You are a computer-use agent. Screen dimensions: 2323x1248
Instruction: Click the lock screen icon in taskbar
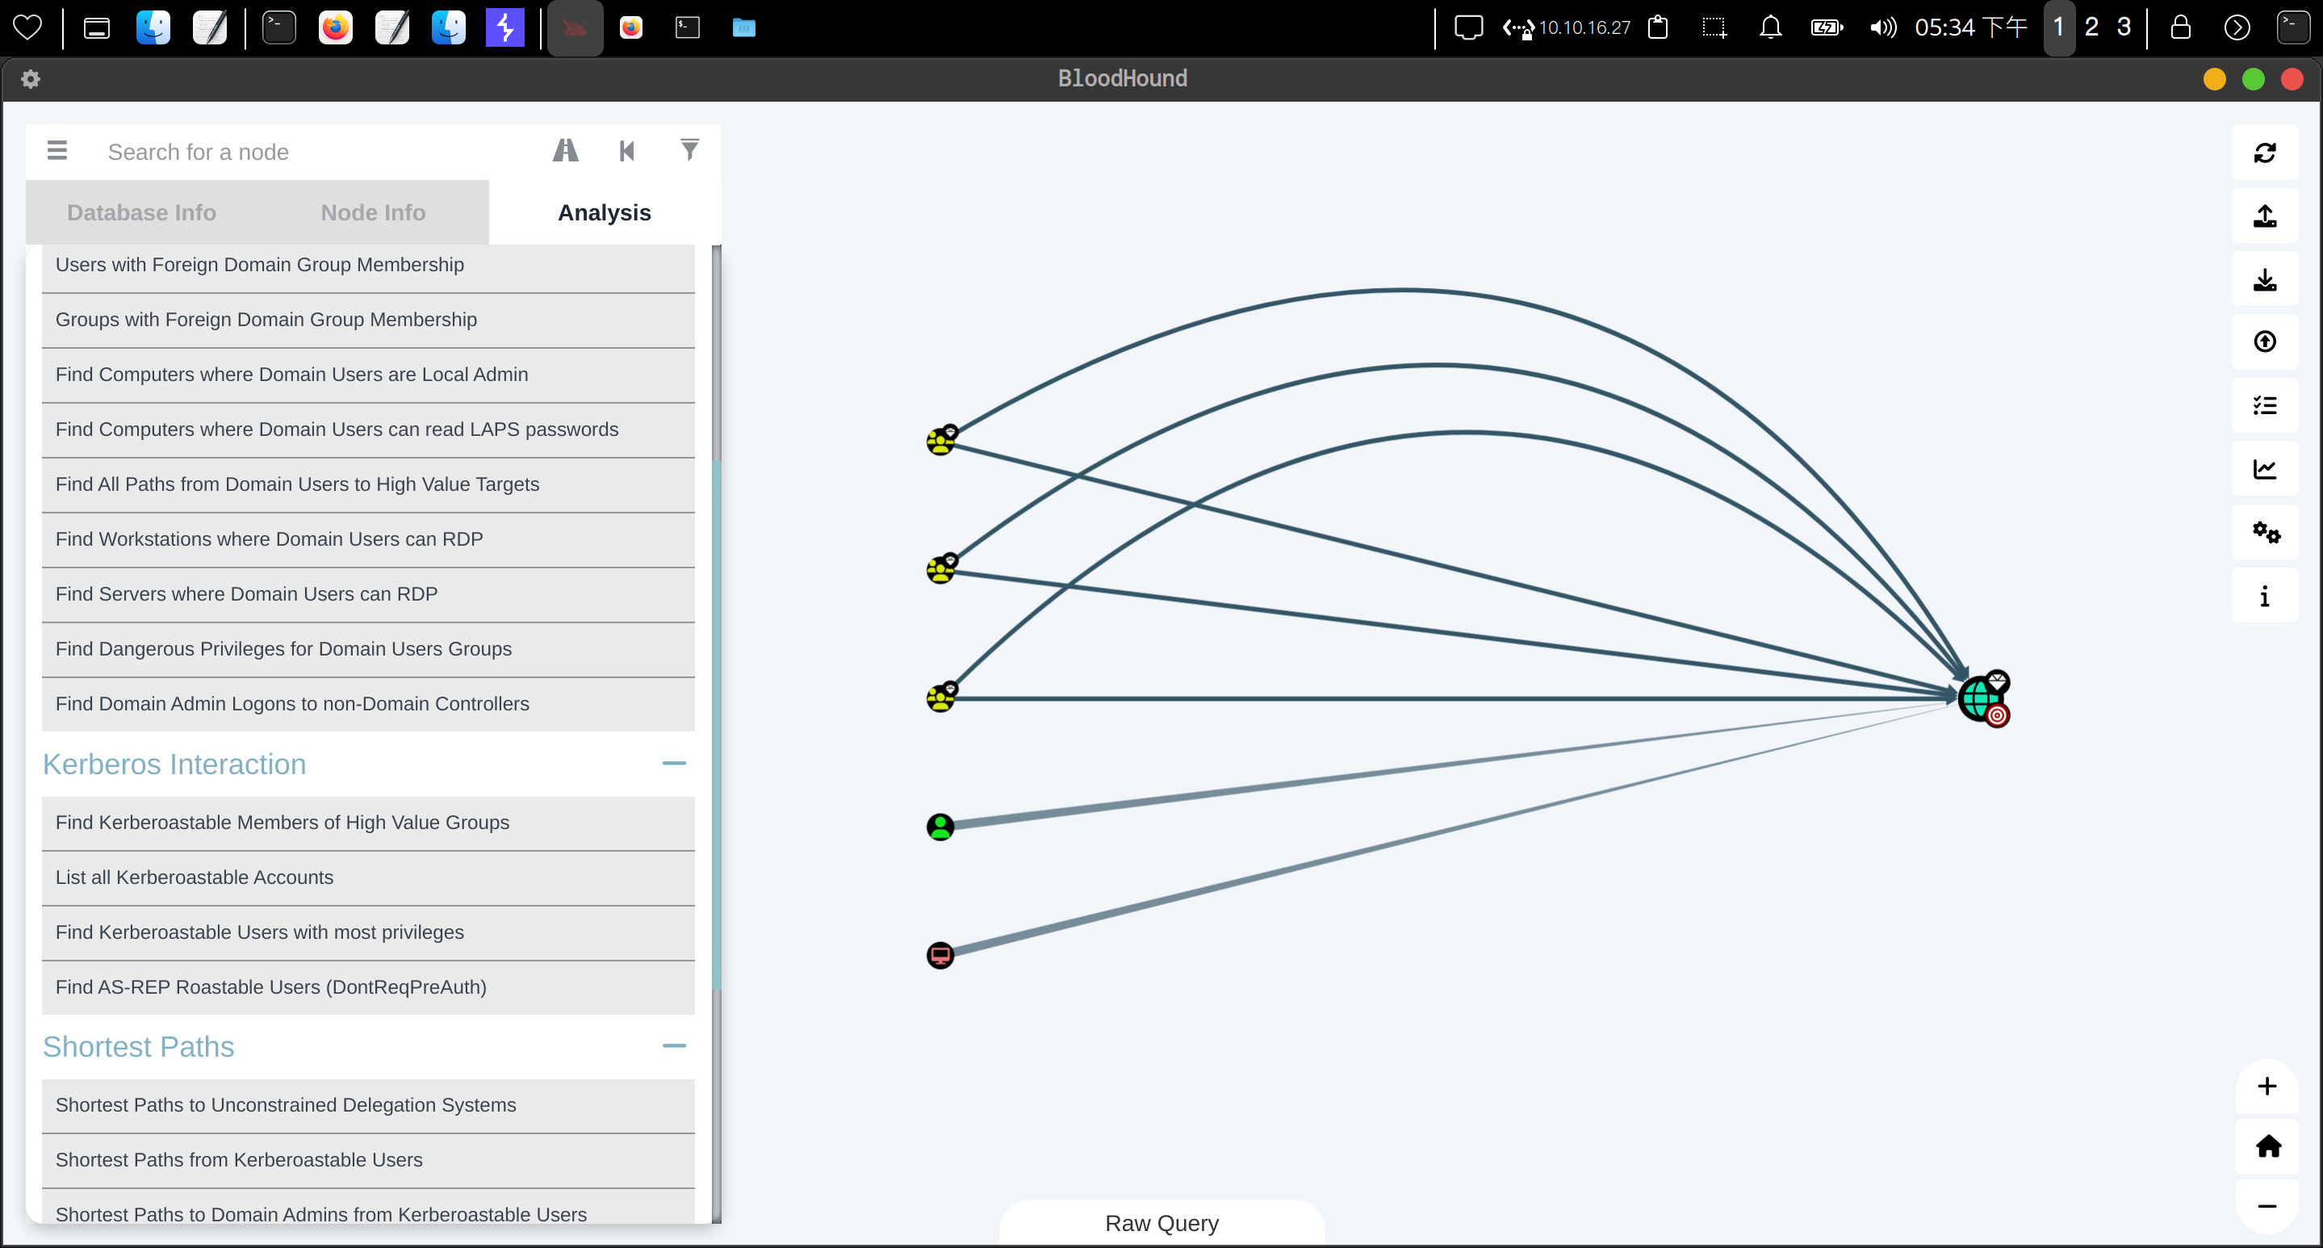2180,28
